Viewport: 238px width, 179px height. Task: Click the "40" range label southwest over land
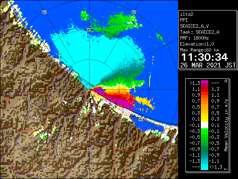pyautogui.click(x=38, y=119)
